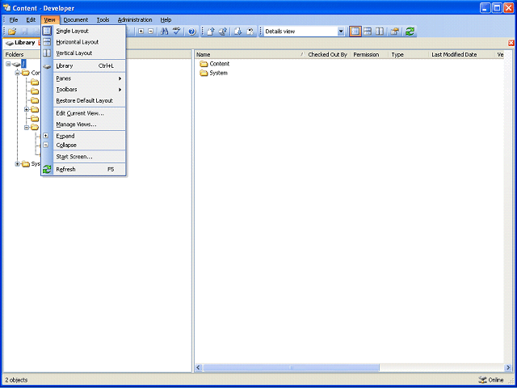The height and width of the screenshot is (388, 517).
Task: Open the Panes submenu
Action: pos(89,78)
